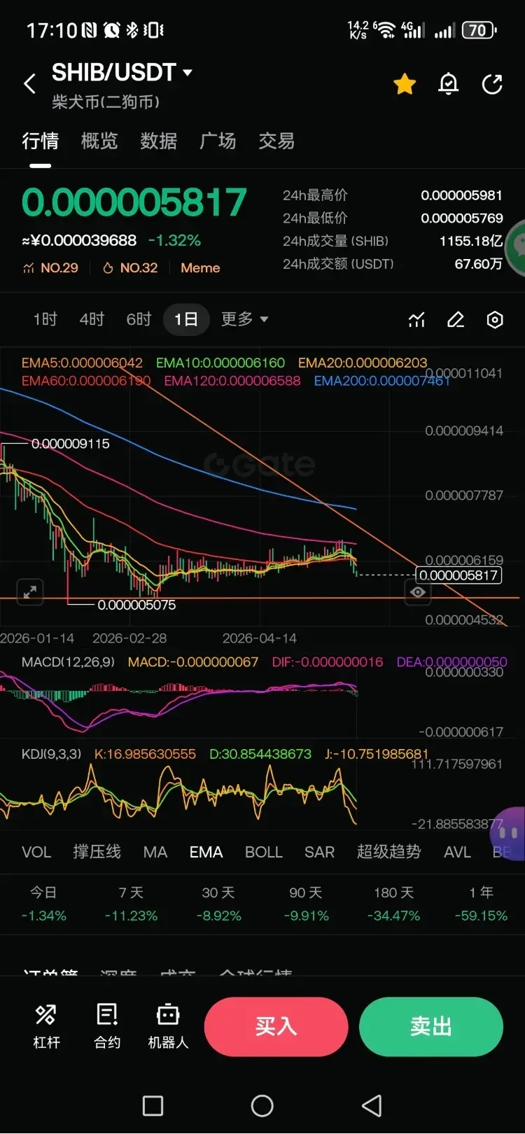Select the 撑压线 indicator
525x1134 pixels.
97,852
